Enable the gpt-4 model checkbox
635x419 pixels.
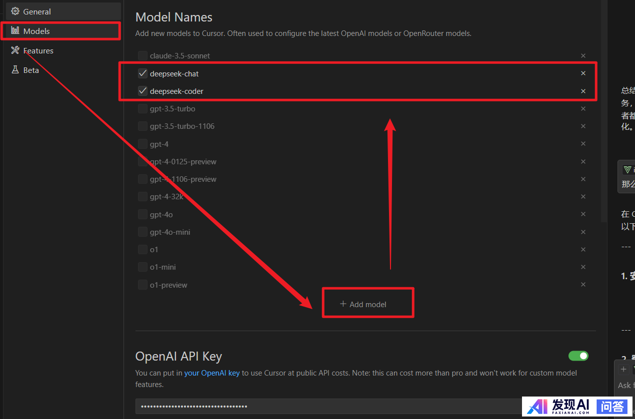click(142, 144)
